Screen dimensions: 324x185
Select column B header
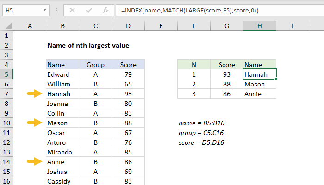(x=62, y=26)
